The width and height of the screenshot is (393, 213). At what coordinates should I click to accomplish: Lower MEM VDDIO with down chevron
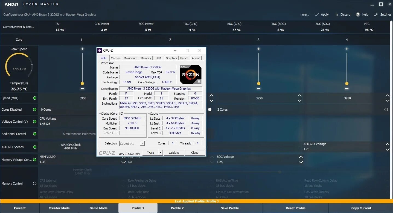pyautogui.click(x=124, y=162)
